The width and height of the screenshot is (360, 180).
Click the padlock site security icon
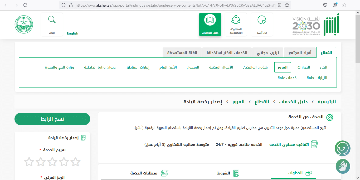[x=71, y=5]
